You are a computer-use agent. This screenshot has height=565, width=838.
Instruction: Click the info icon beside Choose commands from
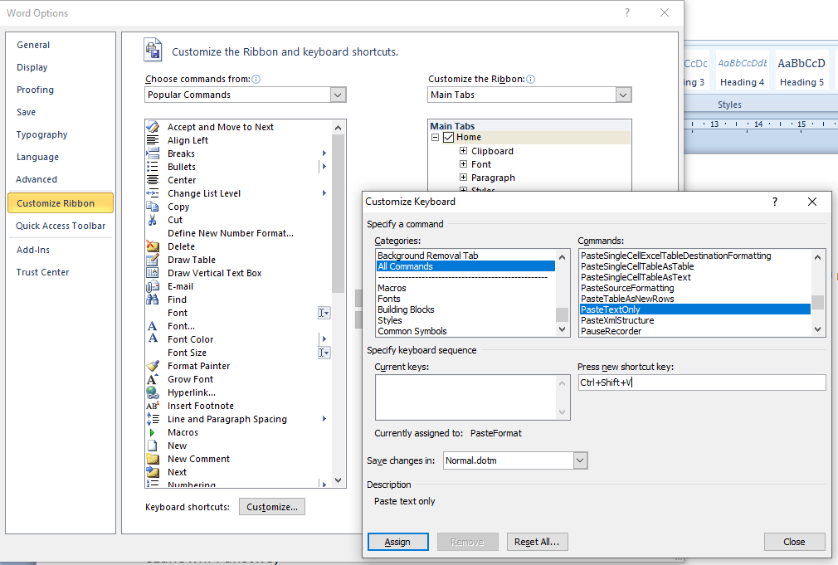point(256,79)
